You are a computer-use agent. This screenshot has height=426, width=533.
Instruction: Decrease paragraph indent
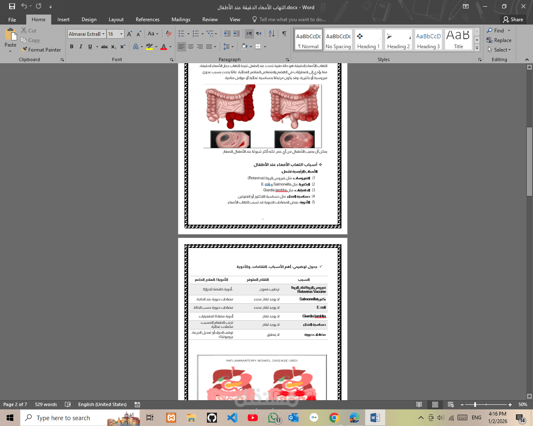pyautogui.click(x=227, y=34)
